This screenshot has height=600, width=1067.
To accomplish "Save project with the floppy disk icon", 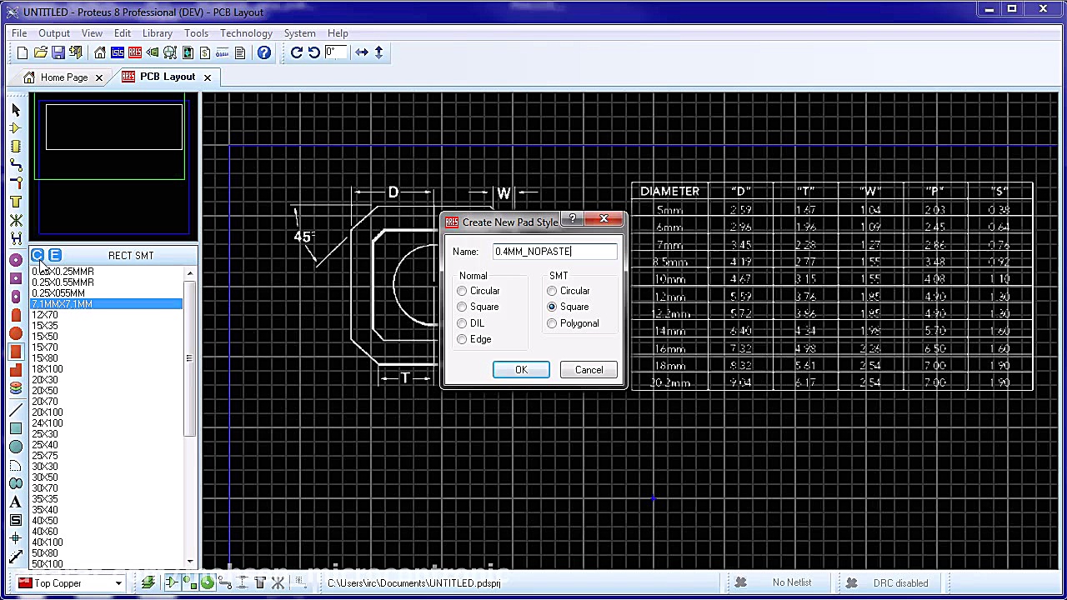I will coord(58,52).
